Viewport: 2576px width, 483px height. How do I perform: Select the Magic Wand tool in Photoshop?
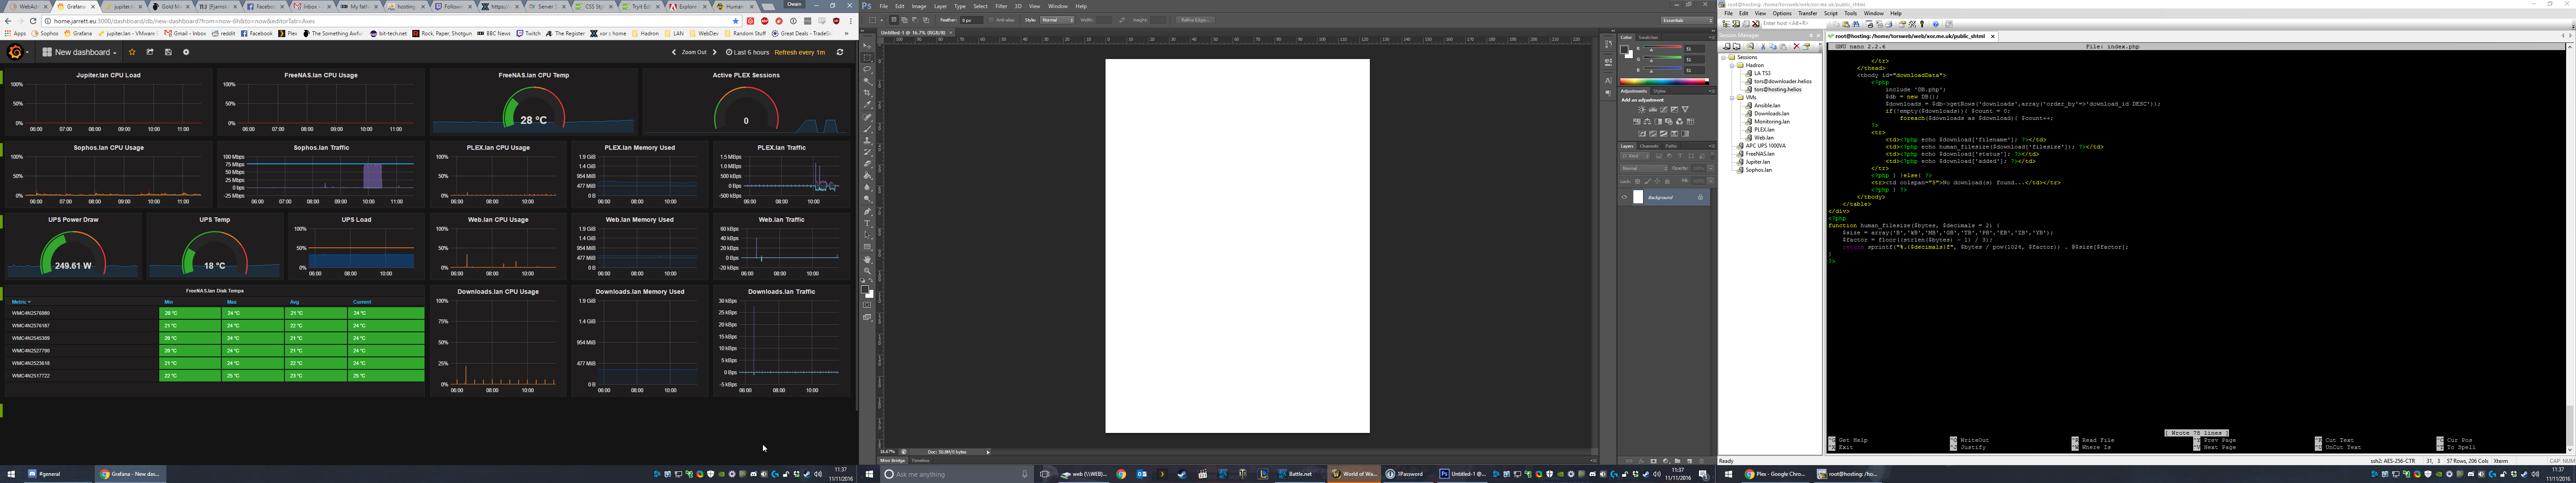[x=868, y=81]
